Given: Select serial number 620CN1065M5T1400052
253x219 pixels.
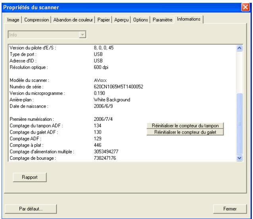Looking at the screenshot, I should 118,87.
